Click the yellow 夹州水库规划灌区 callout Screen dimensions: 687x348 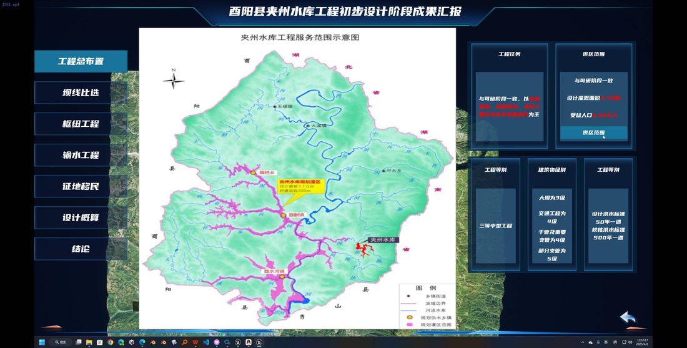click(302, 187)
